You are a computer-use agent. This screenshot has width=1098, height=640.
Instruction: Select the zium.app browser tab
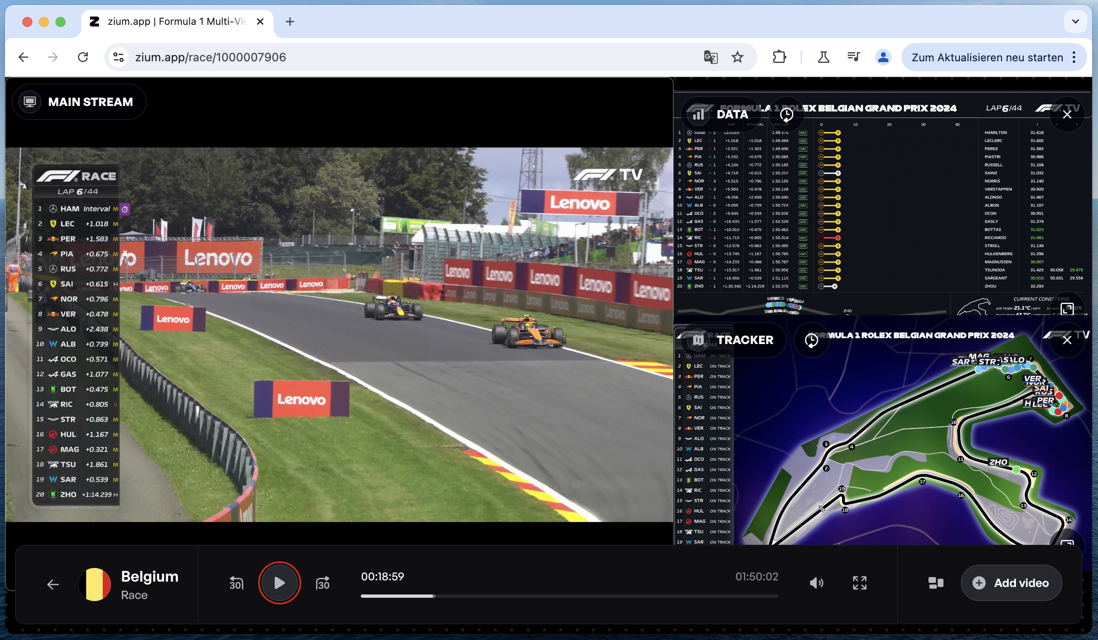(x=177, y=22)
